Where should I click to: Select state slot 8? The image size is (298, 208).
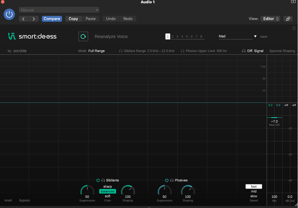(x=201, y=36)
